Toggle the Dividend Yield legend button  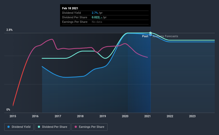19,127
